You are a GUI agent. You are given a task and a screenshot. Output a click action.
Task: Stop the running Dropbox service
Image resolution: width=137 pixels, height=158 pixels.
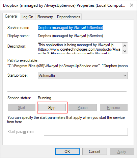pyautogui.click(x=52, y=108)
